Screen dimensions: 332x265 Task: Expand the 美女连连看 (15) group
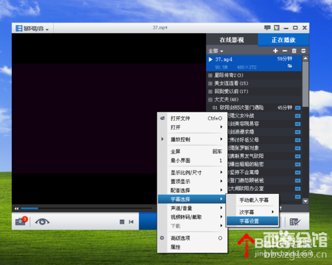pos(210,84)
